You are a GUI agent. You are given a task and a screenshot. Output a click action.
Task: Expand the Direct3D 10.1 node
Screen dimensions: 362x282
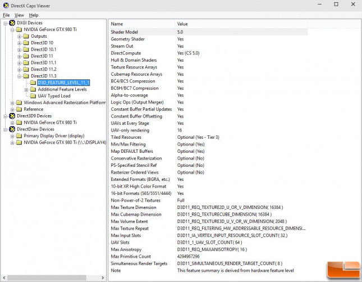20,49
